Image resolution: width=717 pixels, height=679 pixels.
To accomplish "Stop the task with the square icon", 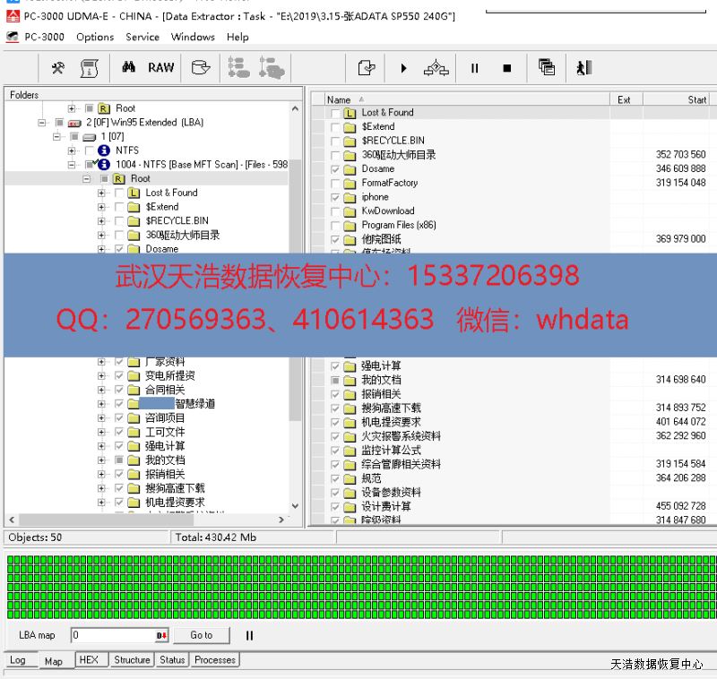I will (x=506, y=68).
